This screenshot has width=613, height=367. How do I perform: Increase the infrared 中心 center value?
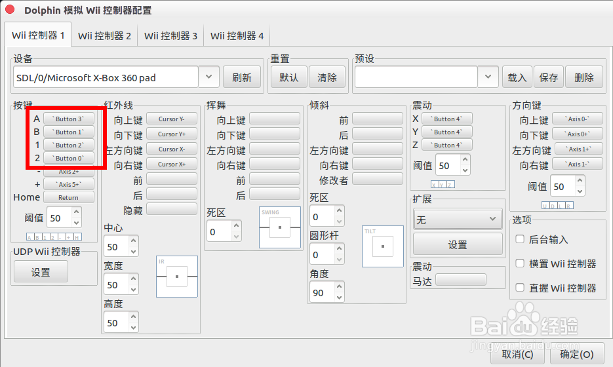point(133,241)
